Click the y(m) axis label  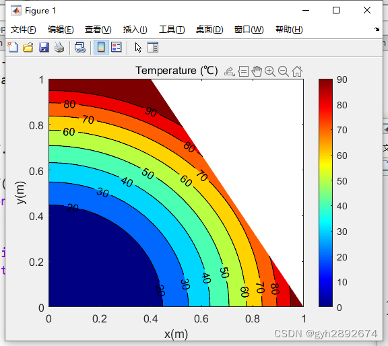pos(21,193)
